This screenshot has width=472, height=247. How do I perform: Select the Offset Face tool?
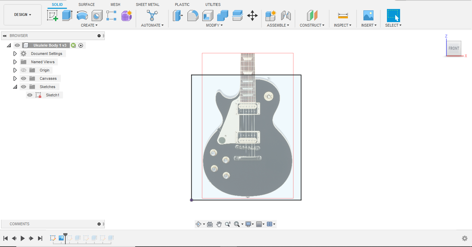tap(237, 16)
